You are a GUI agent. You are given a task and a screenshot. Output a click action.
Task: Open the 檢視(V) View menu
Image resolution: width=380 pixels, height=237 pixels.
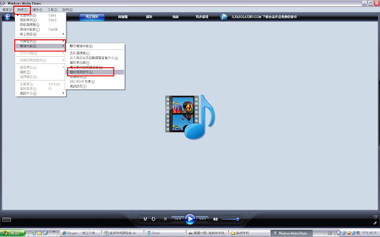tap(22, 9)
